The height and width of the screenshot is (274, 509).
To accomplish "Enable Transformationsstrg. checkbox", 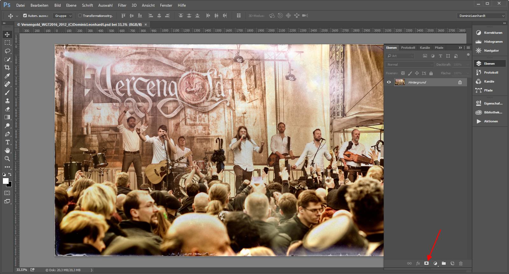I will point(80,16).
